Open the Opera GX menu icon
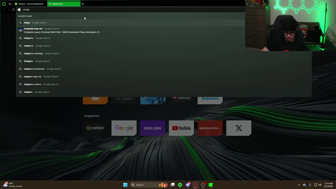Viewport: 336px width, 189px height. 4,4
